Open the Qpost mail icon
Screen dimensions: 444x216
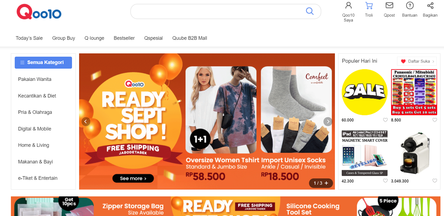389,5
